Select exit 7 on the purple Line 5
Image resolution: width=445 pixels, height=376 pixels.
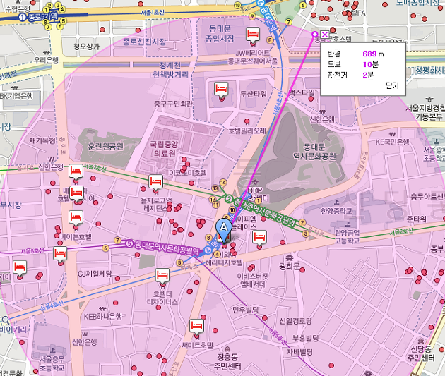tap(117, 241)
